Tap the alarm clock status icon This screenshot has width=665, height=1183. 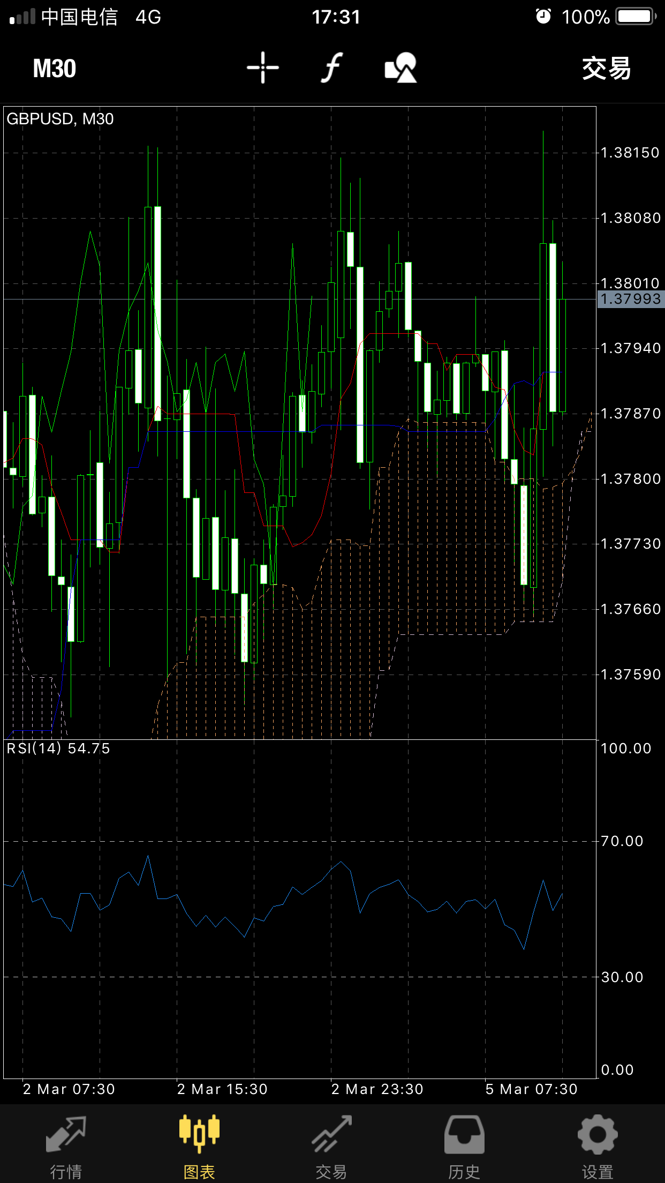(543, 17)
